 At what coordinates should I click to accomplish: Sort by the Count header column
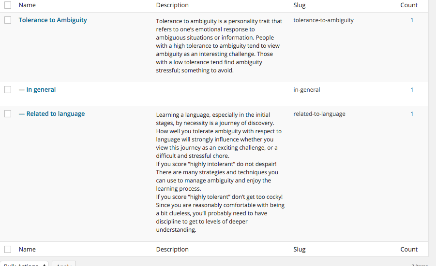tap(409, 5)
